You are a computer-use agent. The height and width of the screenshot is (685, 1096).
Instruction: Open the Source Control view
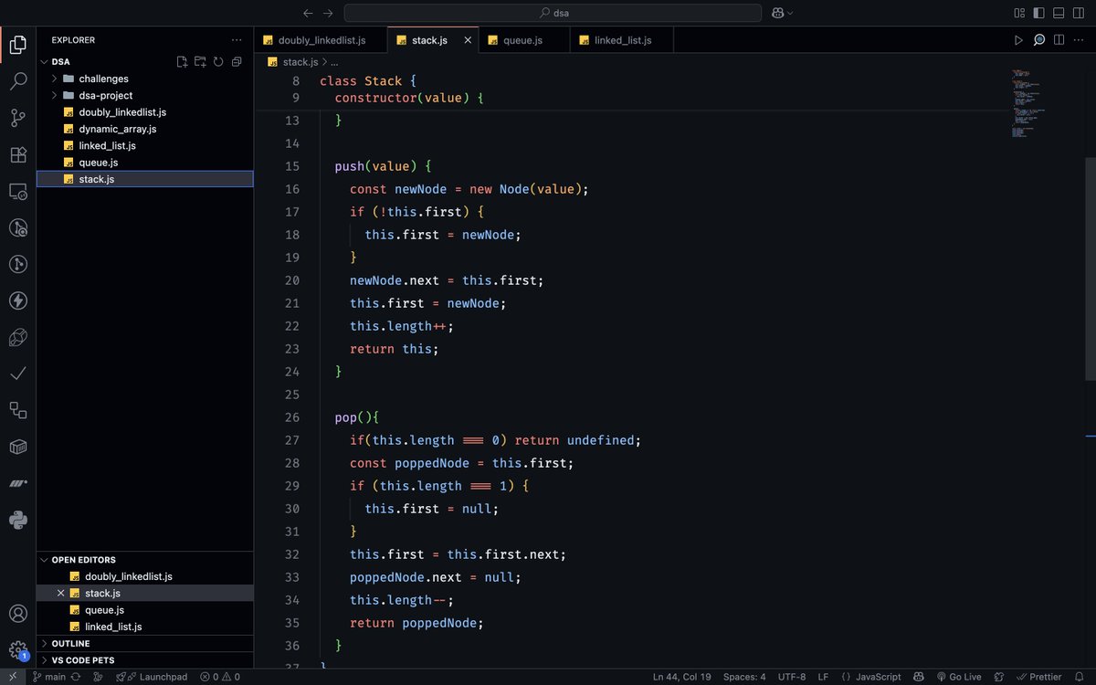(x=17, y=118)
